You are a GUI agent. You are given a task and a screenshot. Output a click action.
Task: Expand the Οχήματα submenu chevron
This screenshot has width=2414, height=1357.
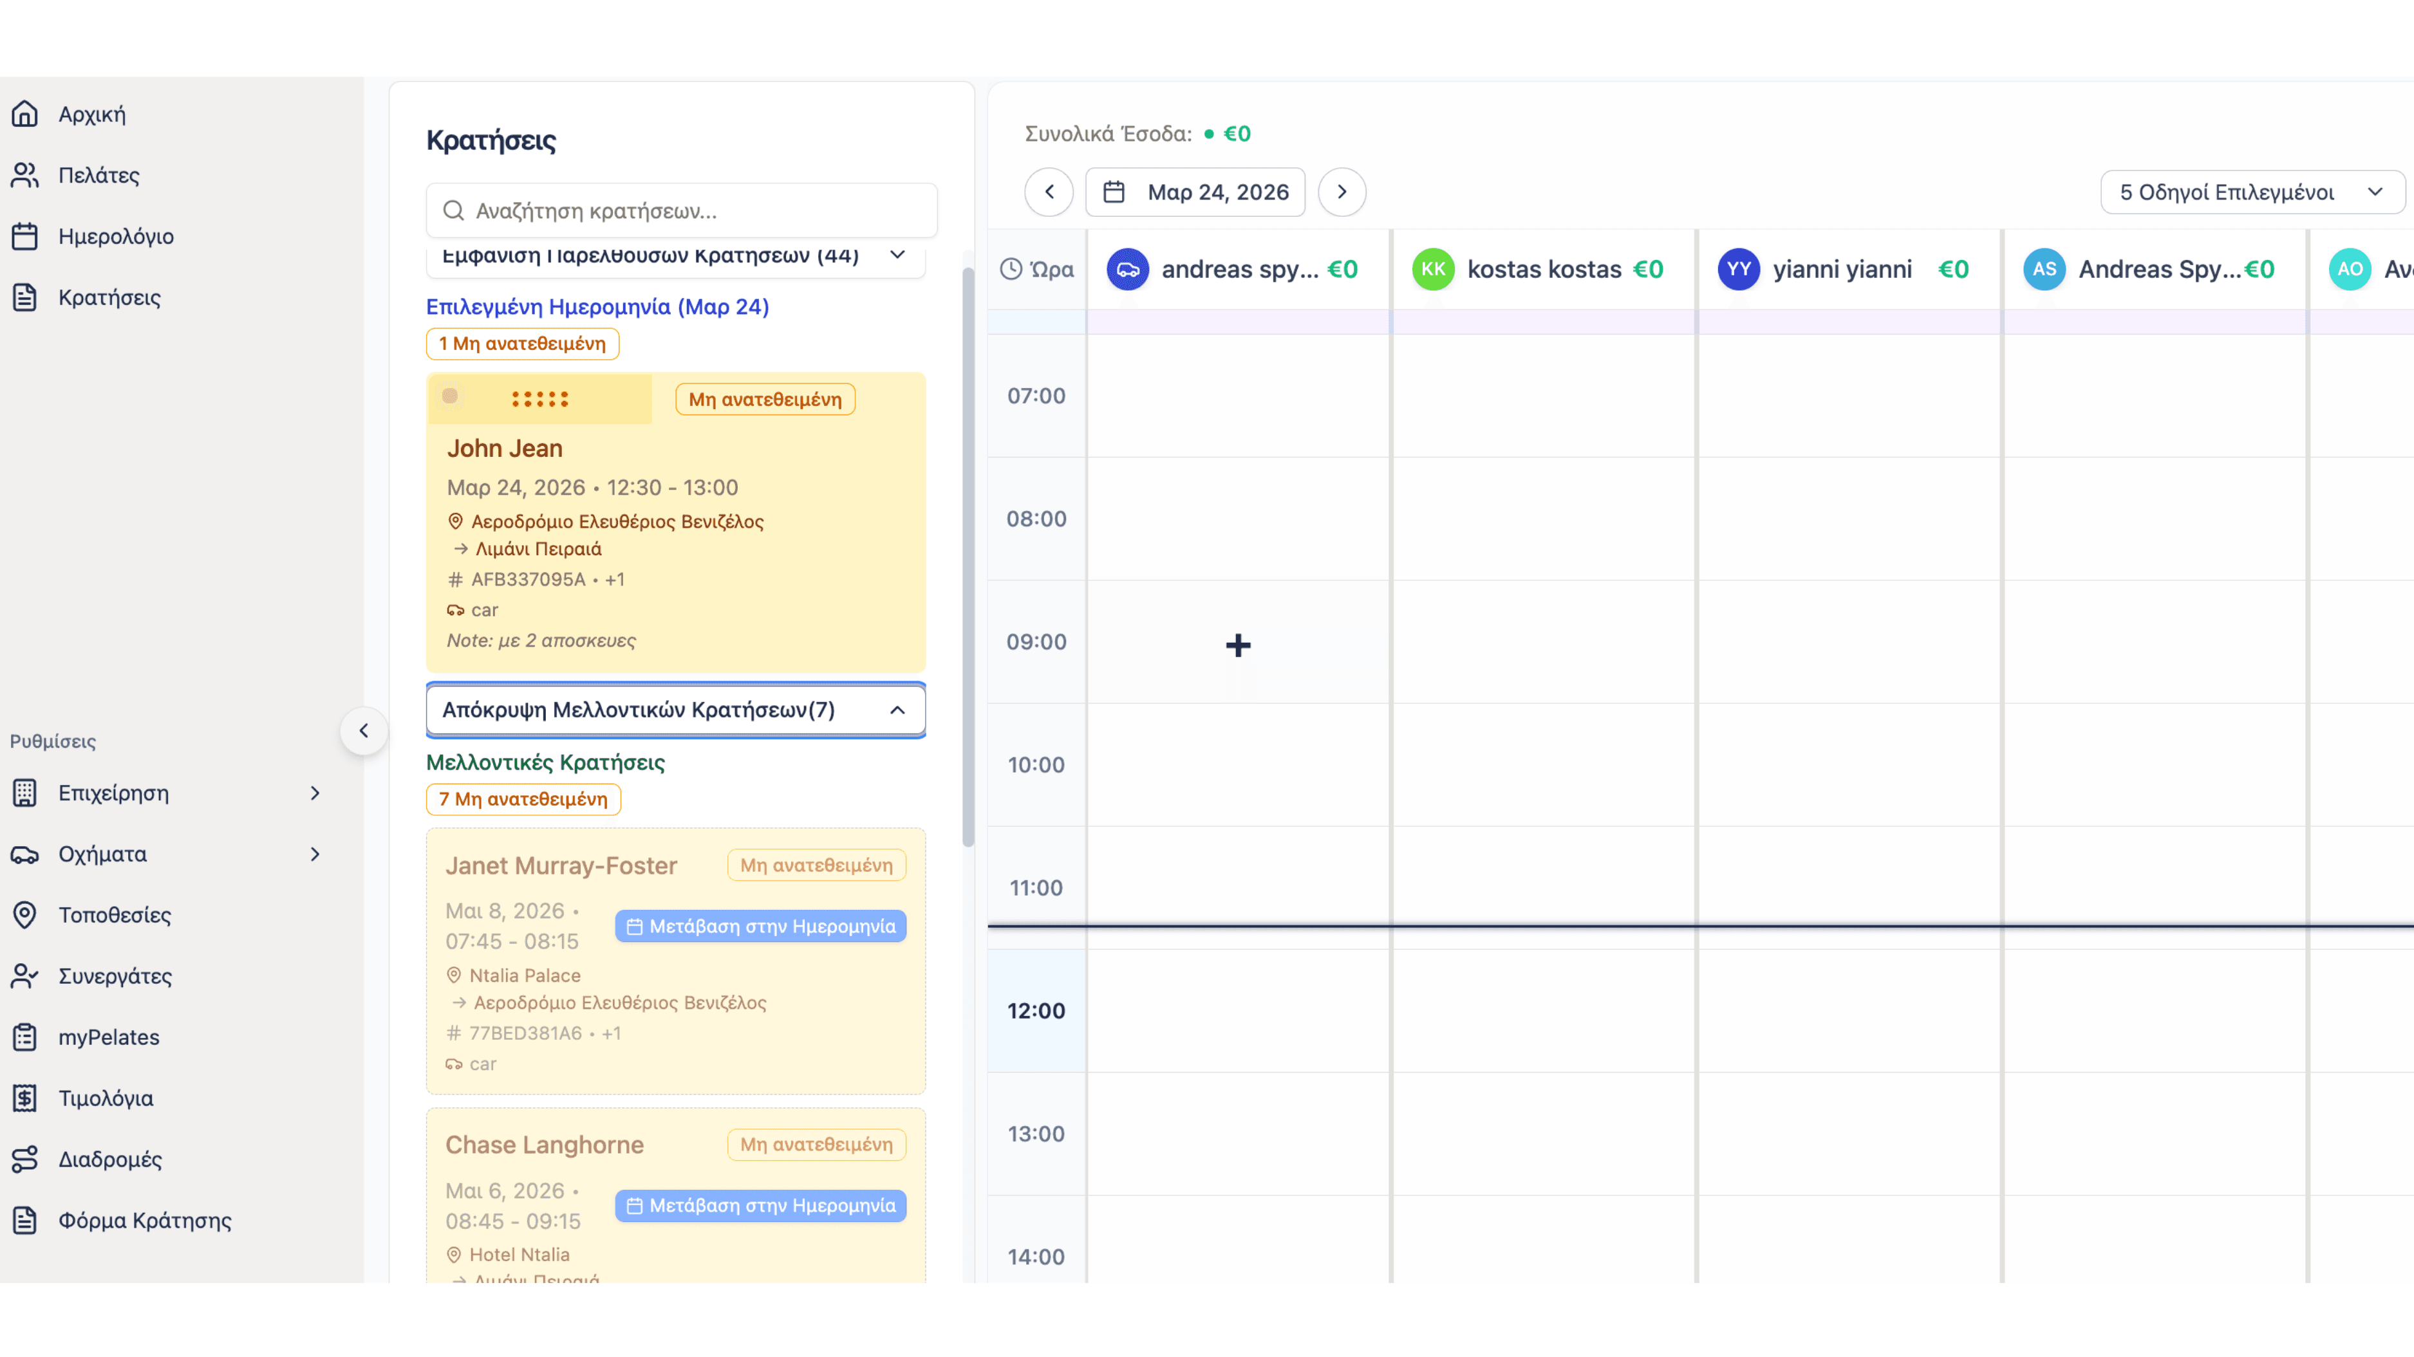click(x=315, y=854)
